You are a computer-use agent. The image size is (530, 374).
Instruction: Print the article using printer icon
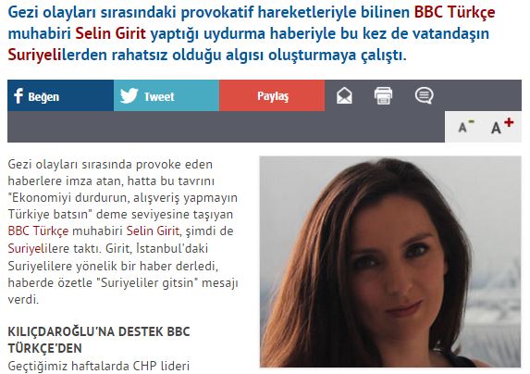(383, 95)
